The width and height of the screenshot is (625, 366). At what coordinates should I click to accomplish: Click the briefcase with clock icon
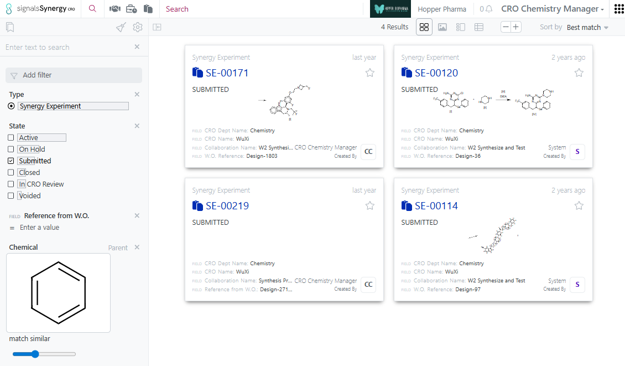pyautogui.click(x=131, y=9)
